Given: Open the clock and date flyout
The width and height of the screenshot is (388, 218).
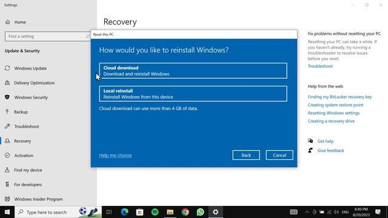Looking at the screenshot, I should (x=361, y=212).
